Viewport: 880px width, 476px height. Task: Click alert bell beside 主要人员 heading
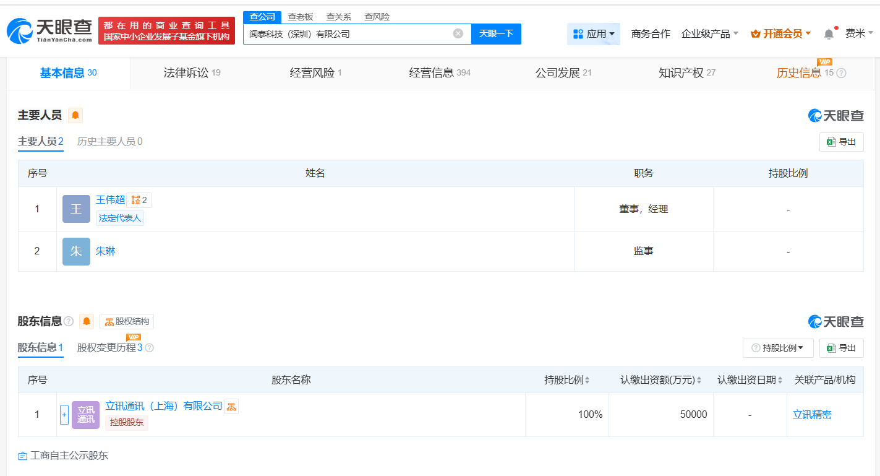click(x=75, y=115)
